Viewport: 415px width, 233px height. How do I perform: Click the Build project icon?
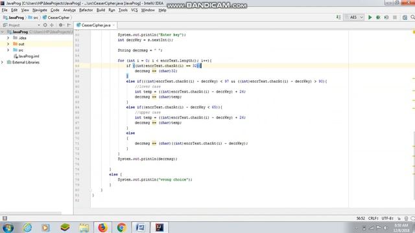pos(338,17)
